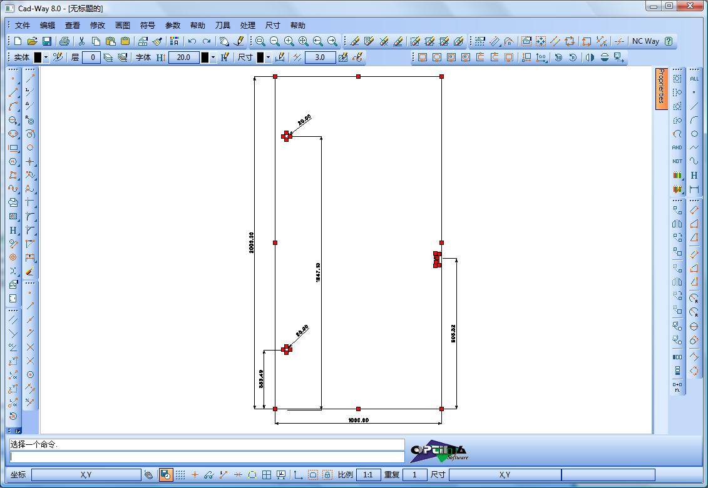Click the repeat count field showing 1

tap(414, 474)
